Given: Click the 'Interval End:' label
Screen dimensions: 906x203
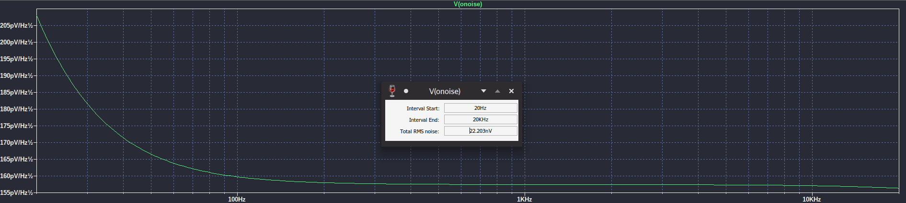Looking at the screenshot, I should (424, 120).
